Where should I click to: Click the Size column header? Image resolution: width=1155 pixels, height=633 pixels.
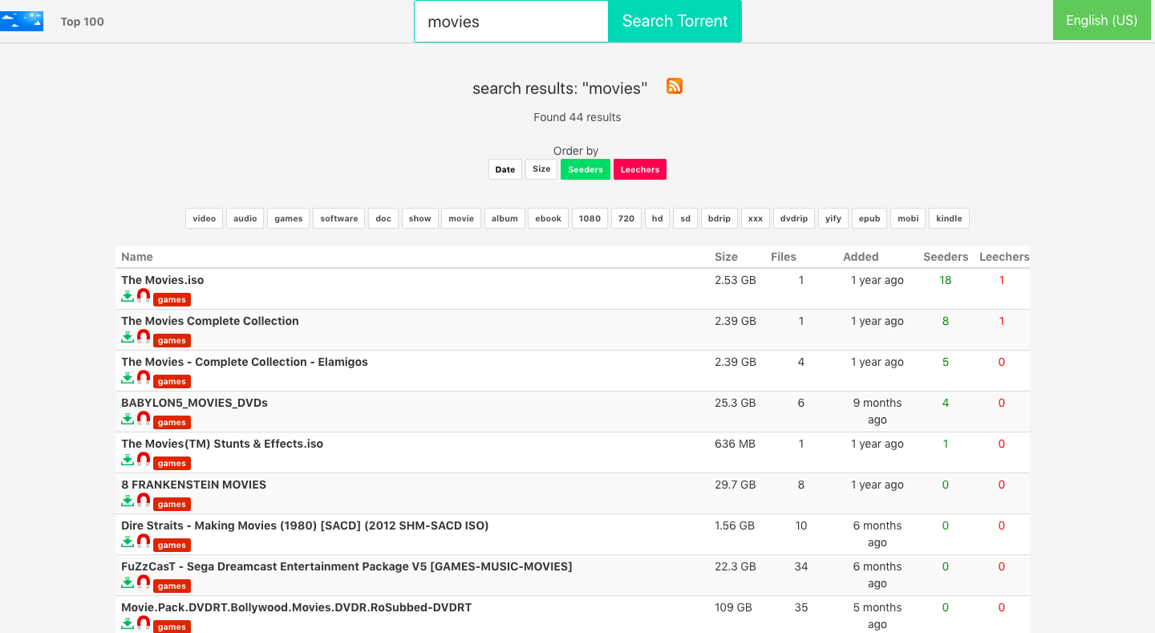(x=726, y=257)
